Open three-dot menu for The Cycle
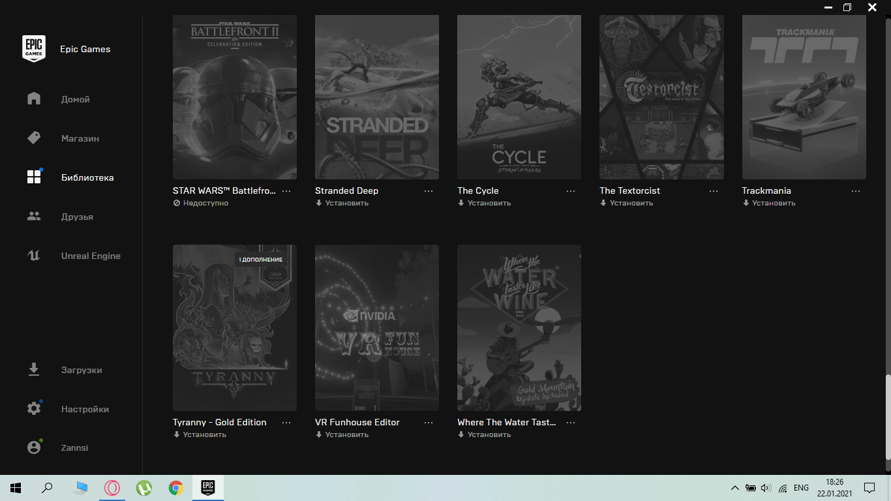Viewport: 891px width, 501px height. click(571, 191)
